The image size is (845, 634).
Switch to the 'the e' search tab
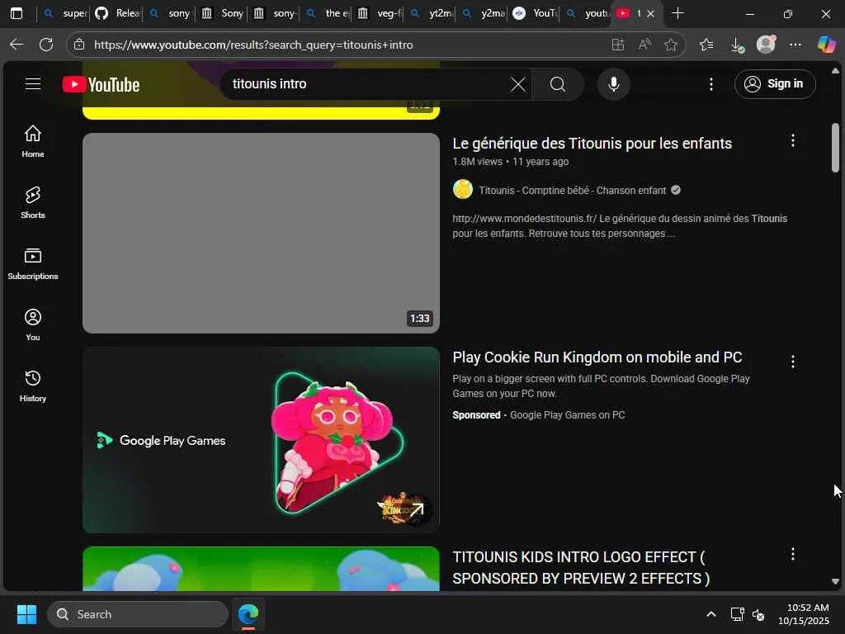pos(327,13)
